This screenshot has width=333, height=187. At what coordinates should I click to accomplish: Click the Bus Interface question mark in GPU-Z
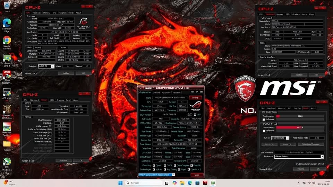(201, 123)
